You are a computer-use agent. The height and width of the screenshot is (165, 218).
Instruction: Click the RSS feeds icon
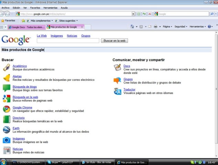coord(141,26)
